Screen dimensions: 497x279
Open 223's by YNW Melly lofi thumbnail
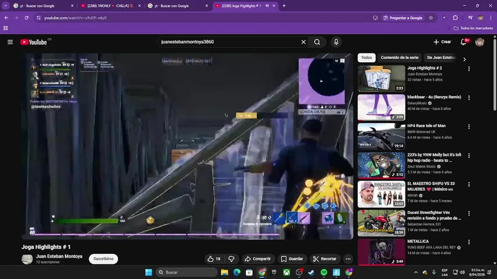tap(381, 165)
